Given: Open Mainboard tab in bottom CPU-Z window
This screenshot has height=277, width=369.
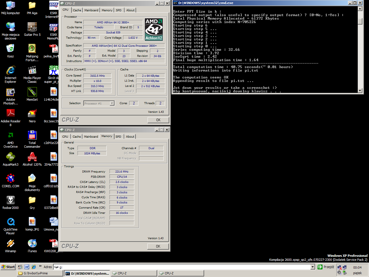Looking at the screenshot, I should click(x=91, y=136).
